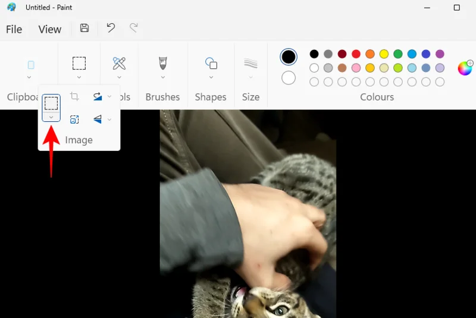This screenshot has width=476, height=318.
Task: Click the Flip icon in Image flyout
Action: [98, 119]
